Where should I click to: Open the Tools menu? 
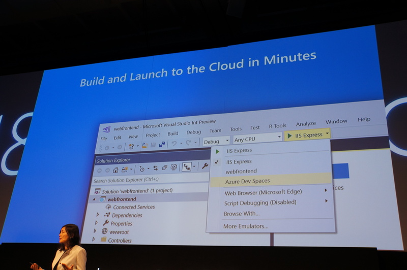coord(236,129)
